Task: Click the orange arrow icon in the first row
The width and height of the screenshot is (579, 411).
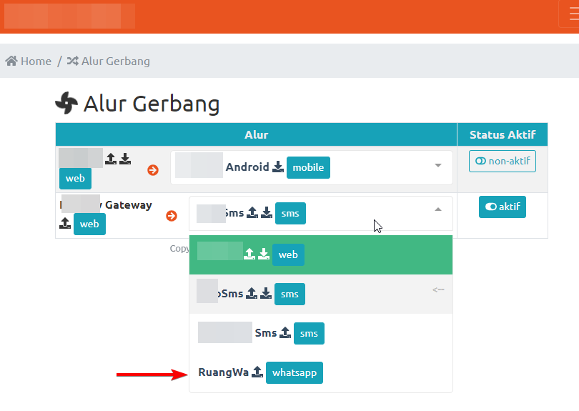Action: pyautogui.click(x=153, y=170)
